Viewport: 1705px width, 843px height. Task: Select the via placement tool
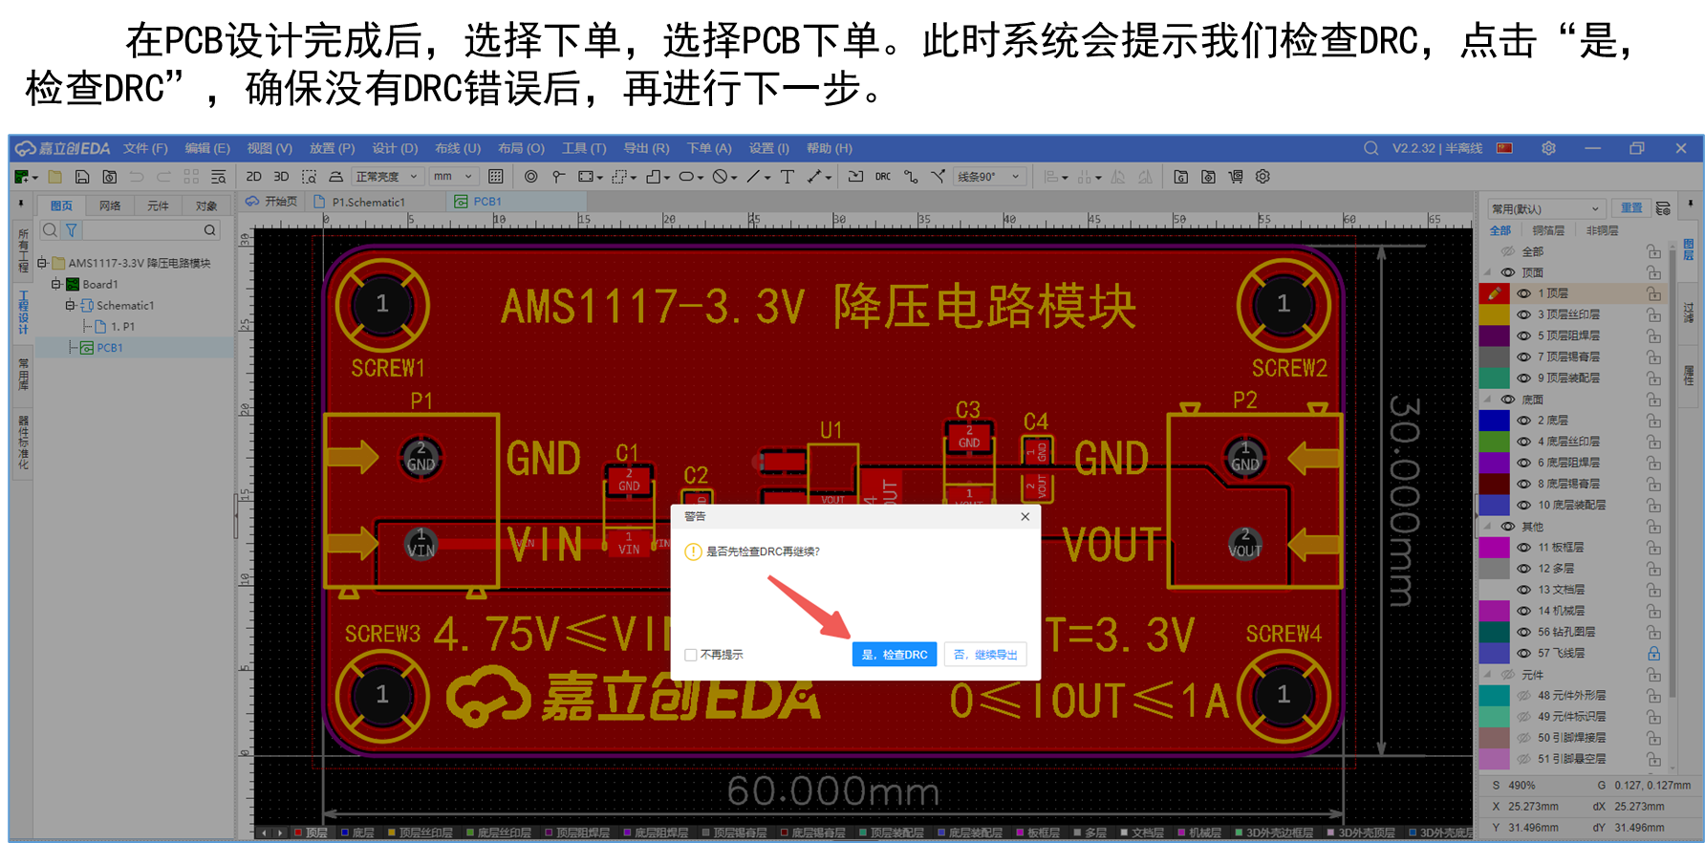(x=530, y=177)
